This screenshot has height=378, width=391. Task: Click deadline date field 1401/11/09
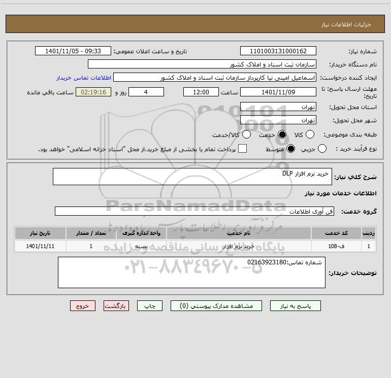[x=278, y=92]
